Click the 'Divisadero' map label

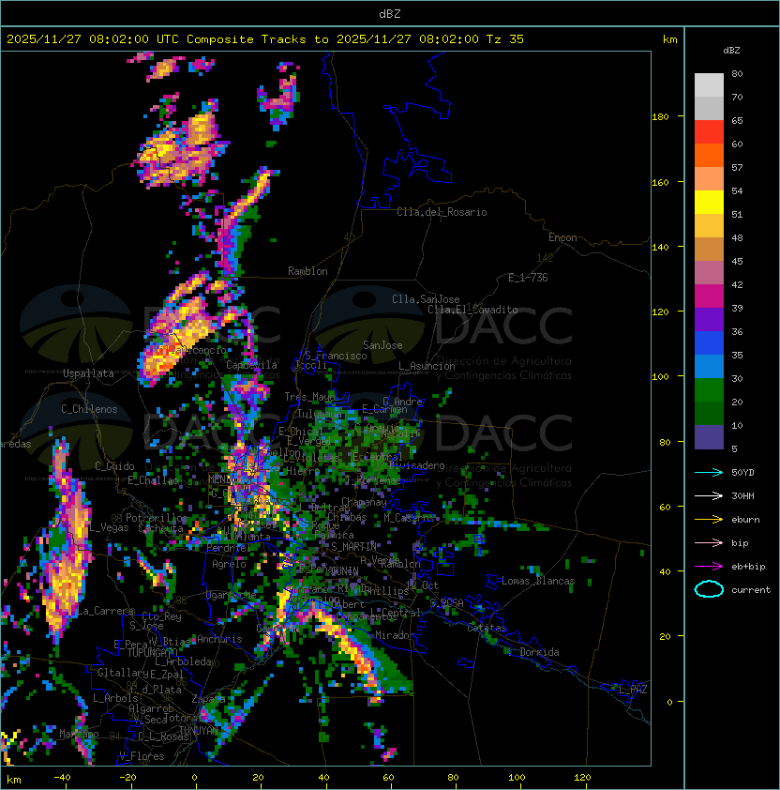[416, 465]
